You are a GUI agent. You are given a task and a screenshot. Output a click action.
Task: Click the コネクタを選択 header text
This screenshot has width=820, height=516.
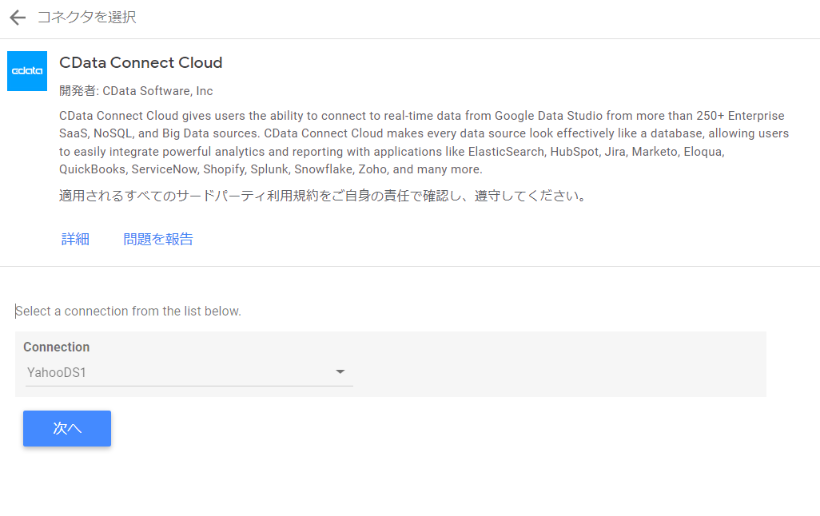tap(87, 18)
